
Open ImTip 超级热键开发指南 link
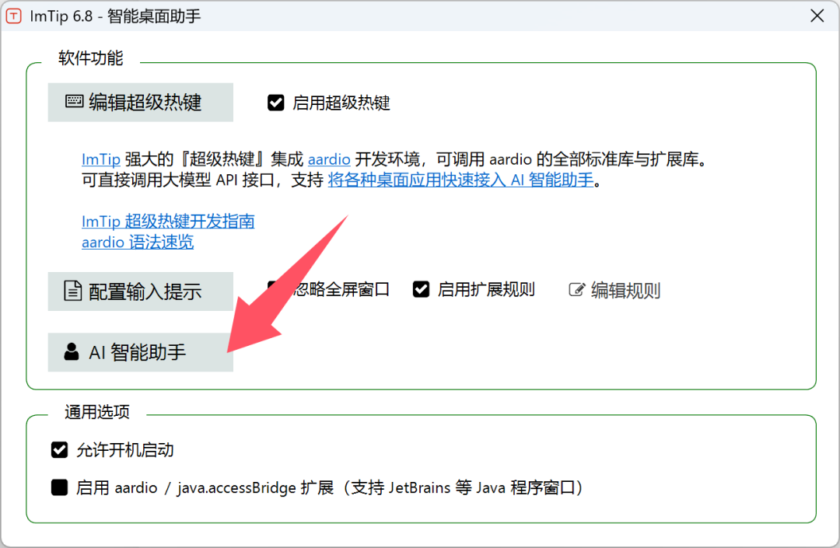pos(168,221)
